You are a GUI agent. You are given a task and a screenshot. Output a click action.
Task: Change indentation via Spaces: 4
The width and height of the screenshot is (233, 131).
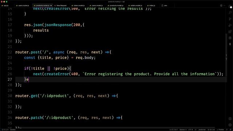pyautogui.click(x=183, y=130)
